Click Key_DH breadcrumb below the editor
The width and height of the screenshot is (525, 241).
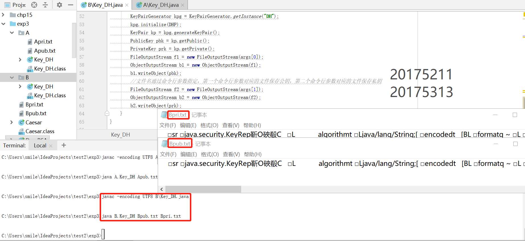coord(120,135)
